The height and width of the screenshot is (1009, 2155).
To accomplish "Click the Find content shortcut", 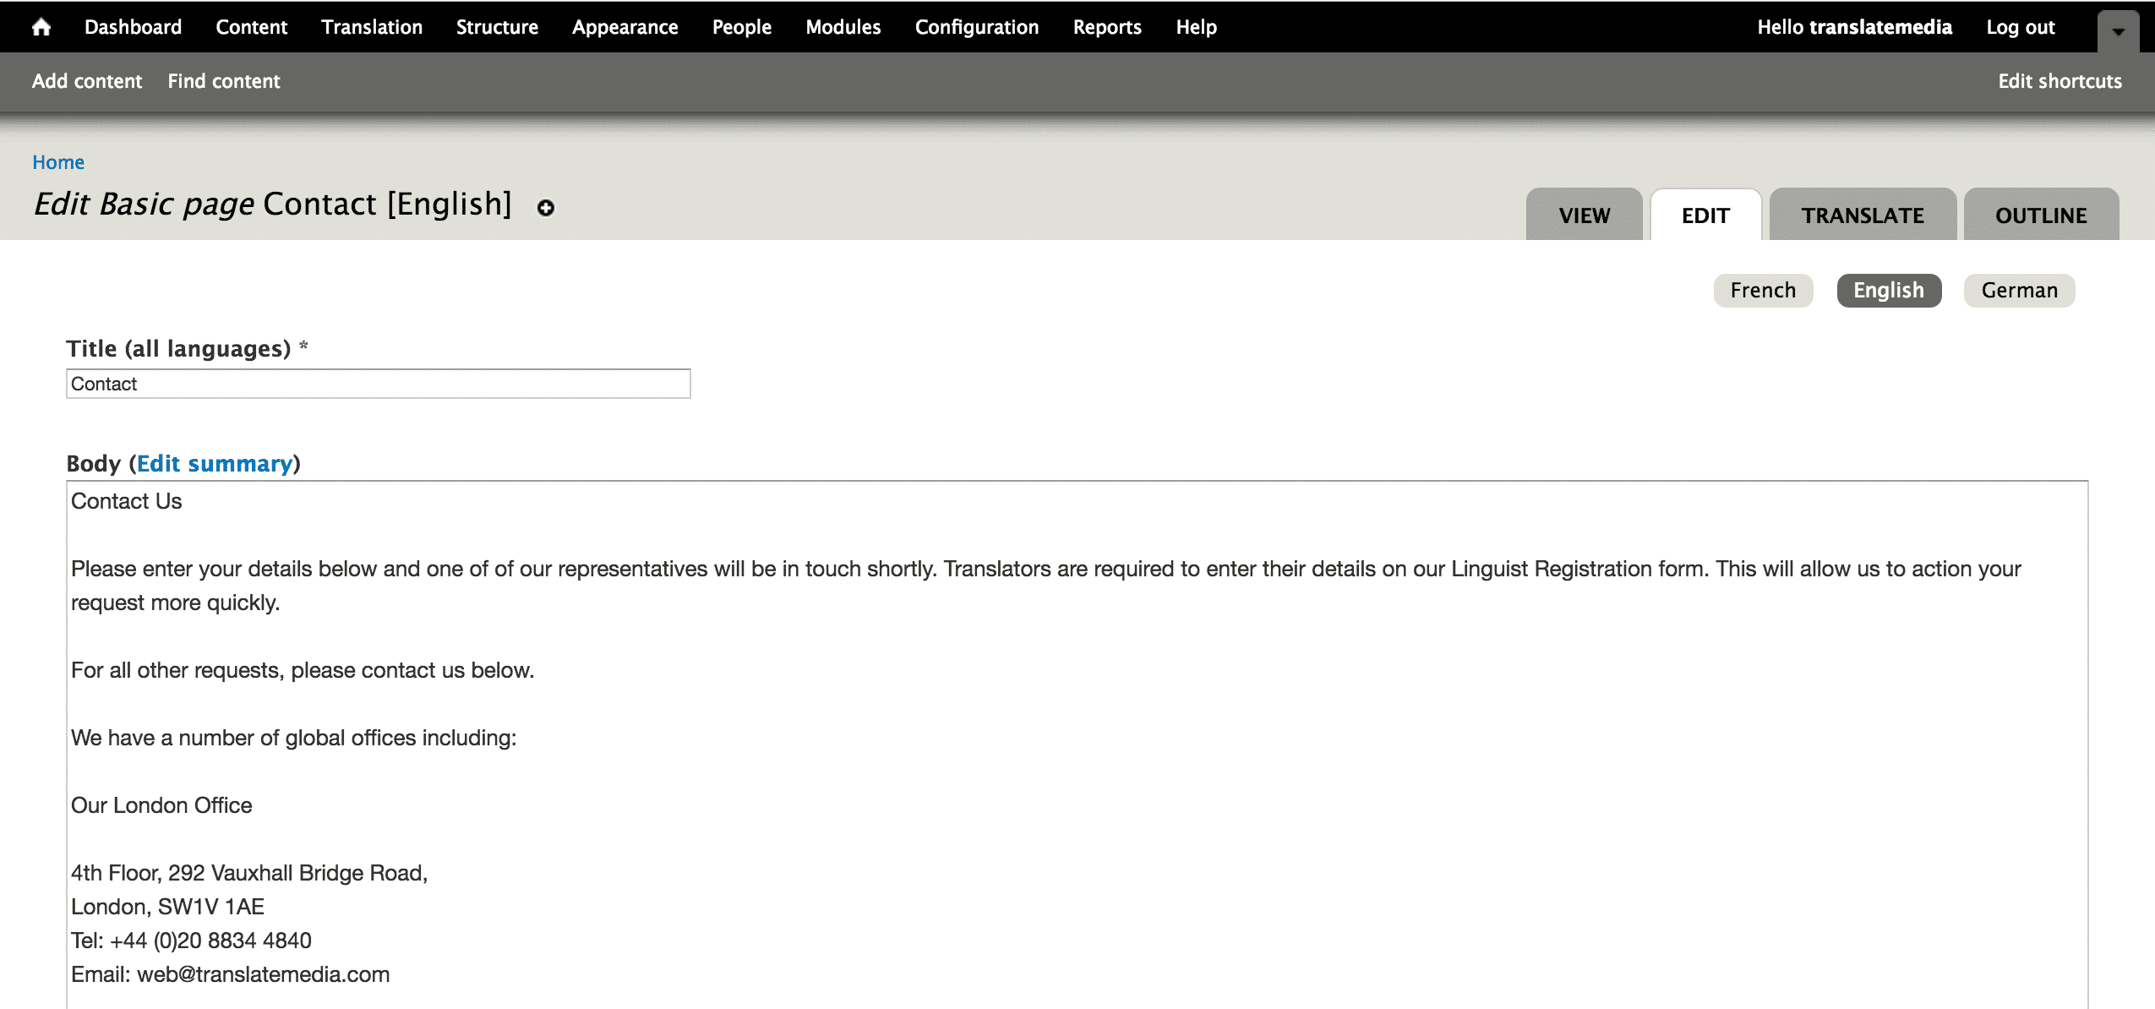I will pyautogui.click(x=224, y=81).
